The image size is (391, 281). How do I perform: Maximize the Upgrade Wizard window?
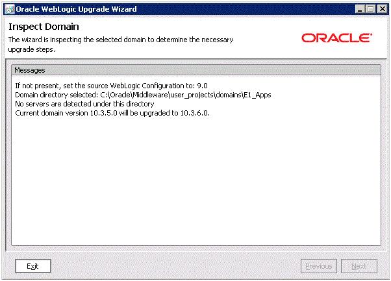point(371,9)
